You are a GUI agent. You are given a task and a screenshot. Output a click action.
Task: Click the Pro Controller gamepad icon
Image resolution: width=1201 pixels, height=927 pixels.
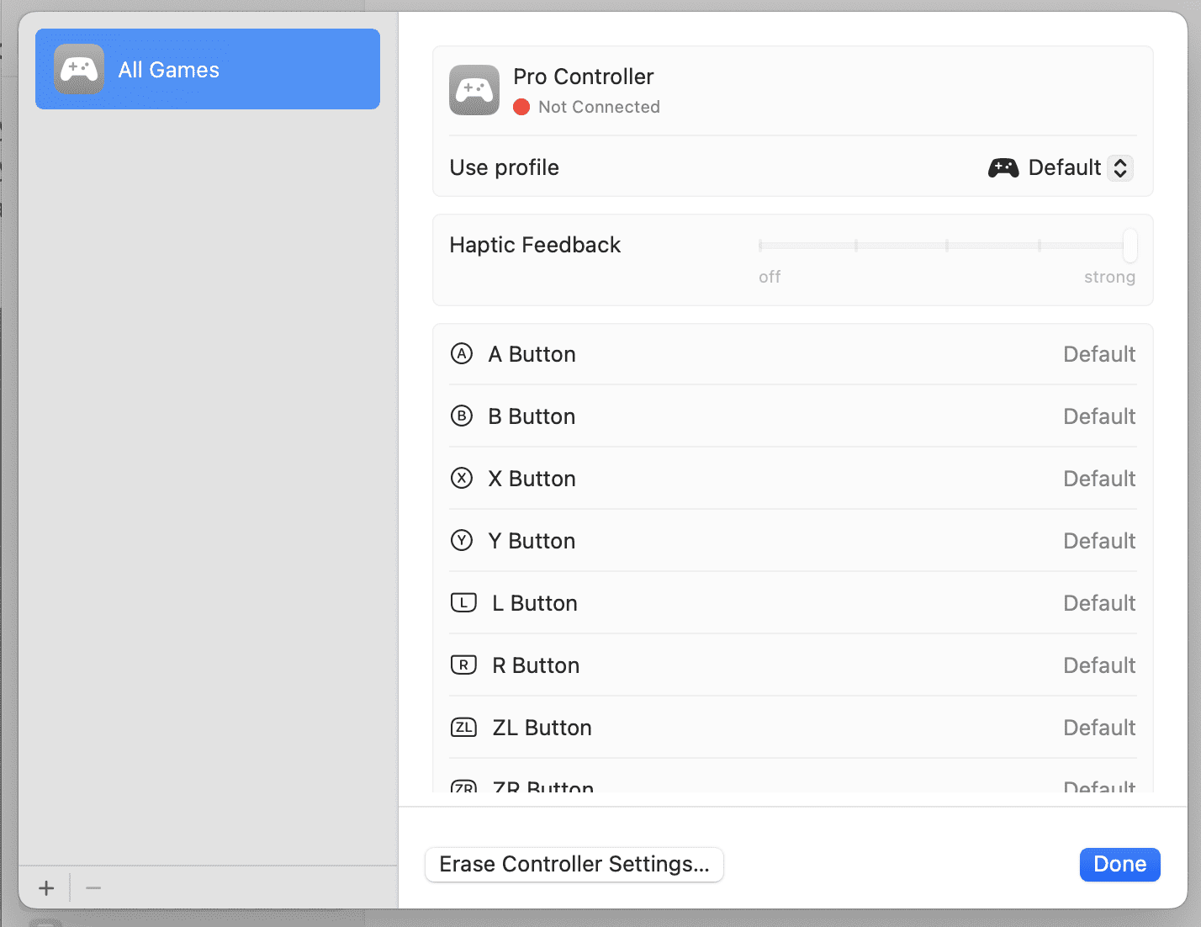click(474, 90)
